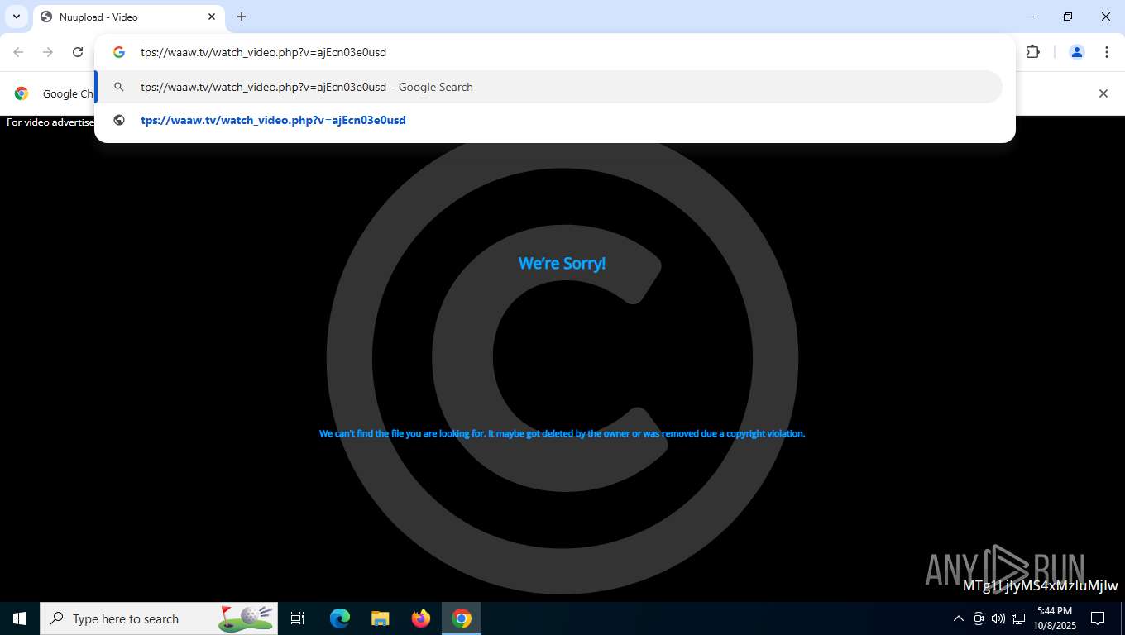Click the taskbar search box
The width and height of the screenshot is (1125, 635).
point(159,618)
